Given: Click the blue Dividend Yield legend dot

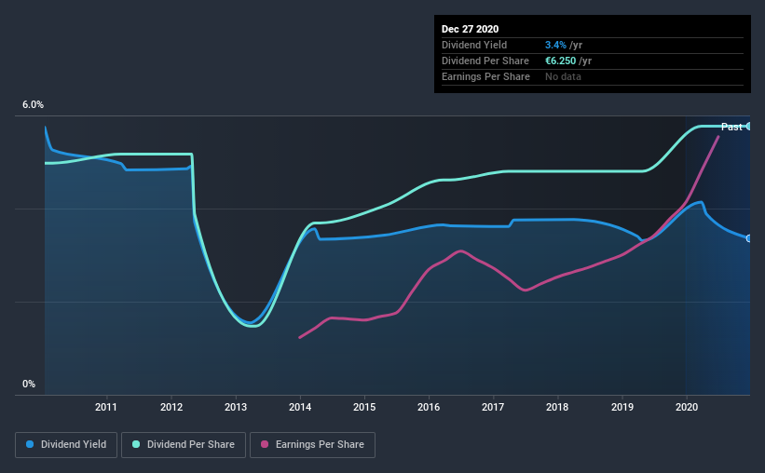Looking at the screenshot, I should pyautogui.click(x=30, y=444).
